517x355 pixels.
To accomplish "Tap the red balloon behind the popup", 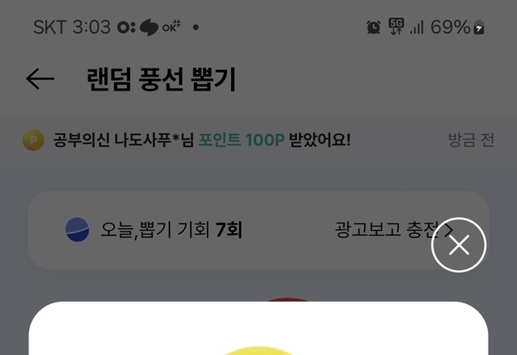I will [288, 299].
